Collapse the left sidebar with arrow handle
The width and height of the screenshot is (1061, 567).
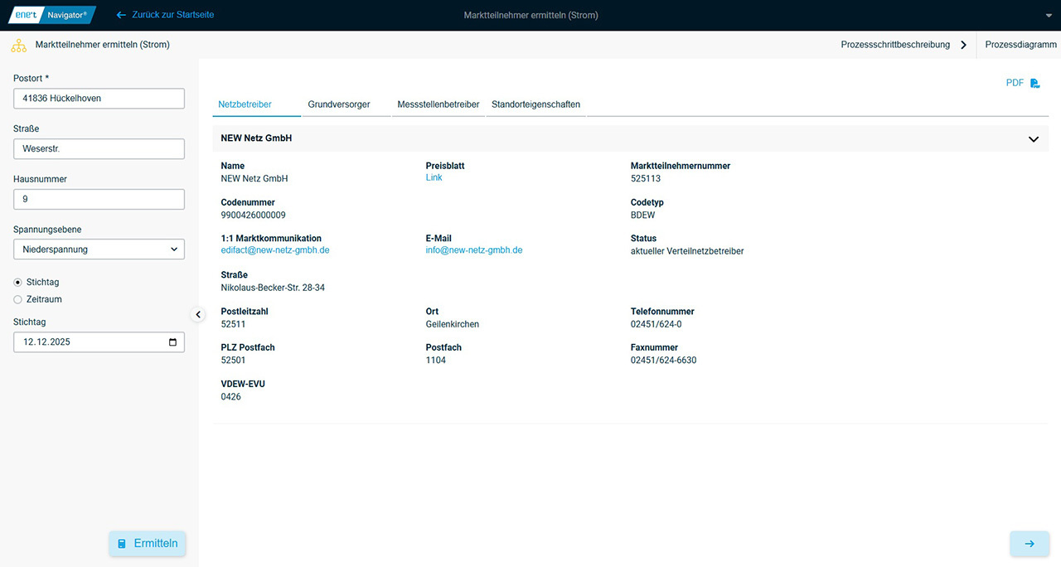(x=198, y=314)
